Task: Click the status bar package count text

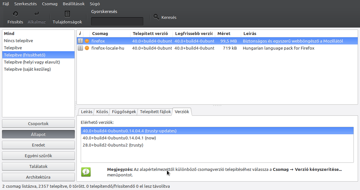Action: pyautogui.click(x=86, y=186)
